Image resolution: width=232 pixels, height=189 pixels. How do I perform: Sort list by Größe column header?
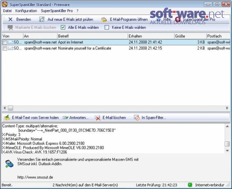click(191, 36)
